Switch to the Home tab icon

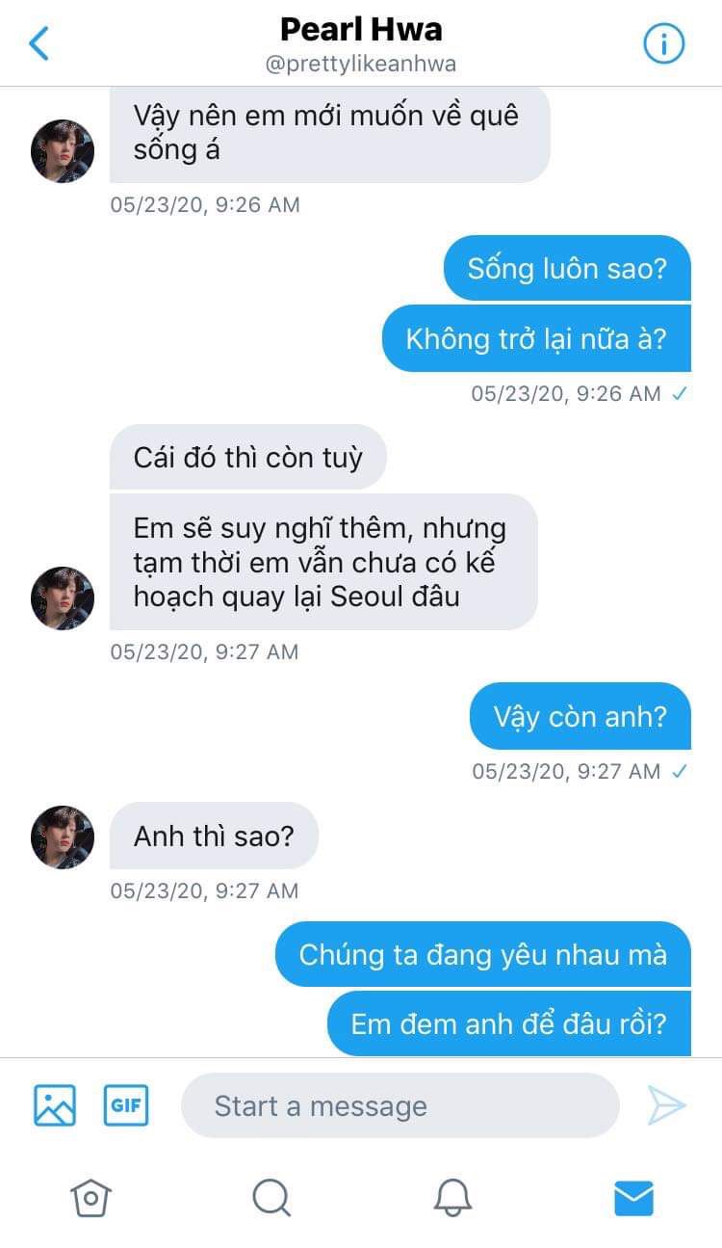(90, 1198)
